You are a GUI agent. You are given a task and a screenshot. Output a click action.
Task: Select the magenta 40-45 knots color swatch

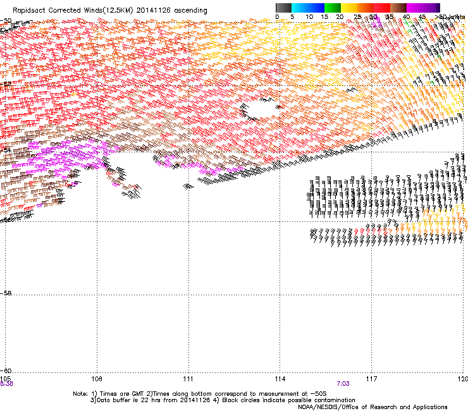click(415, 8)
